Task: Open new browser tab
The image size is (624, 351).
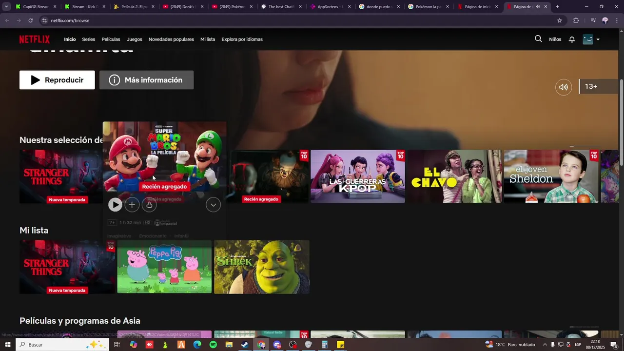Action: [x=557, y=7]
